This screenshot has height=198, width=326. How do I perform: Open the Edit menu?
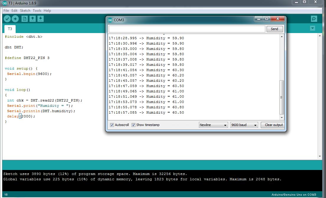point(14,11)
